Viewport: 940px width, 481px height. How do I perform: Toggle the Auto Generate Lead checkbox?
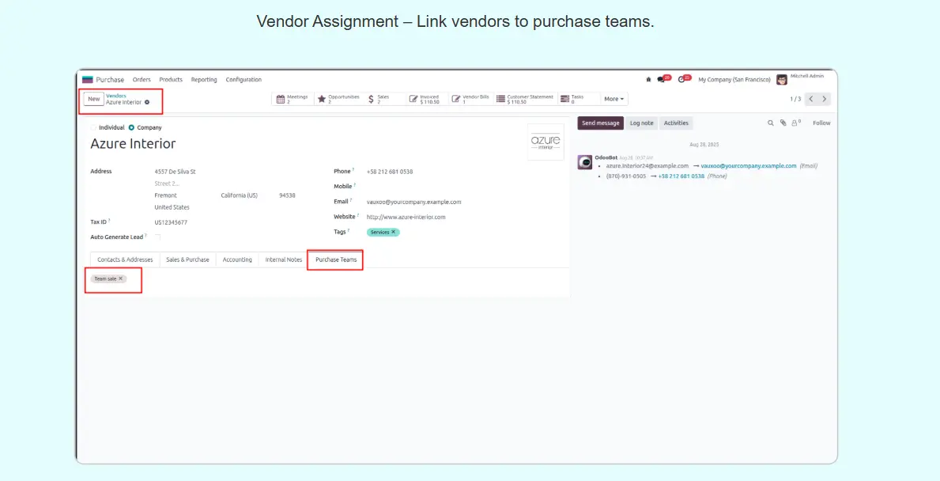pos(157,237)
